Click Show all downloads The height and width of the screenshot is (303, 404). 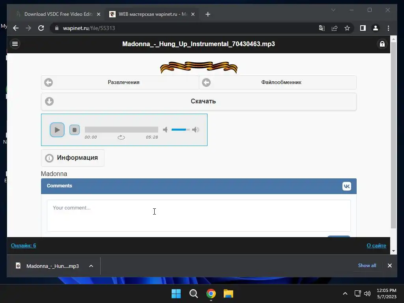(367, 266)
